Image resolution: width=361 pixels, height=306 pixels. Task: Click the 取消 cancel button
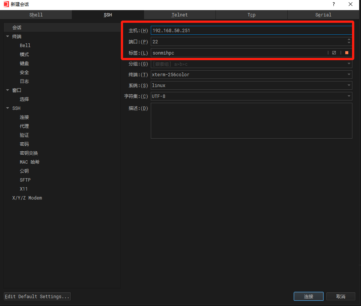[340, 296]
